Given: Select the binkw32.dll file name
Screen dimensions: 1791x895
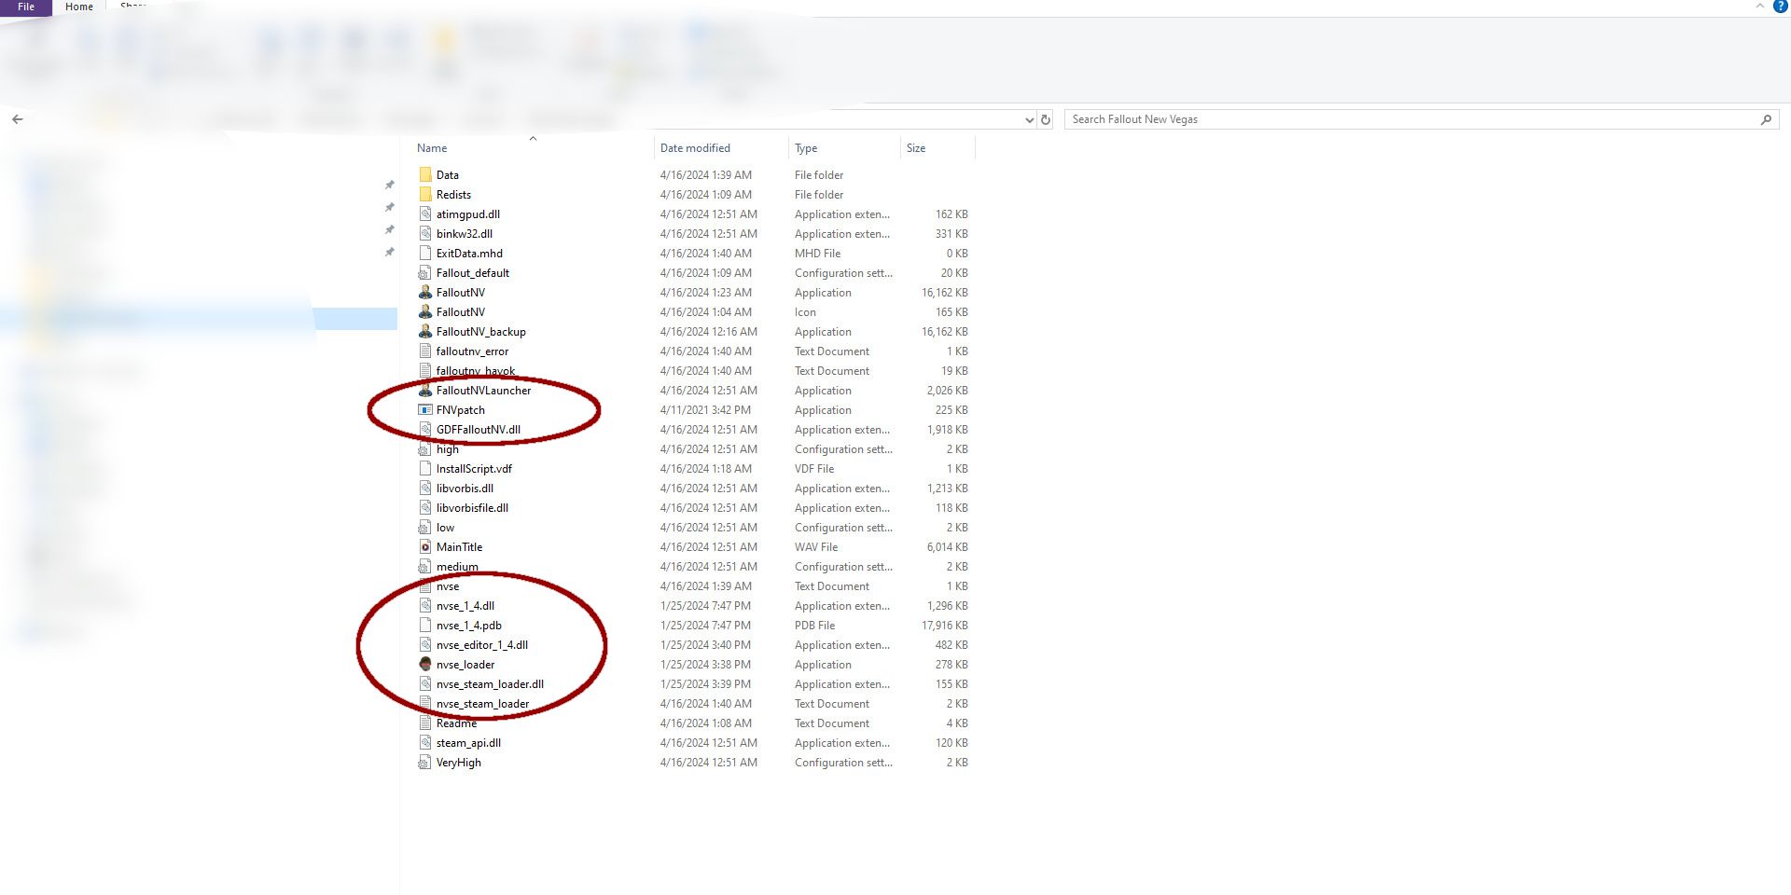Looking at the screenshot, I should (465, 234).
